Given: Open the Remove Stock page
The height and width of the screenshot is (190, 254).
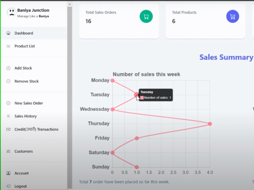Looking at the screenshot, I should [34, 81].
